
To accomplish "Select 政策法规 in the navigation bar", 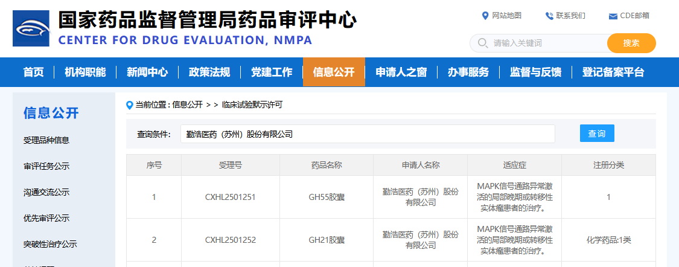I will pos(209,72).
